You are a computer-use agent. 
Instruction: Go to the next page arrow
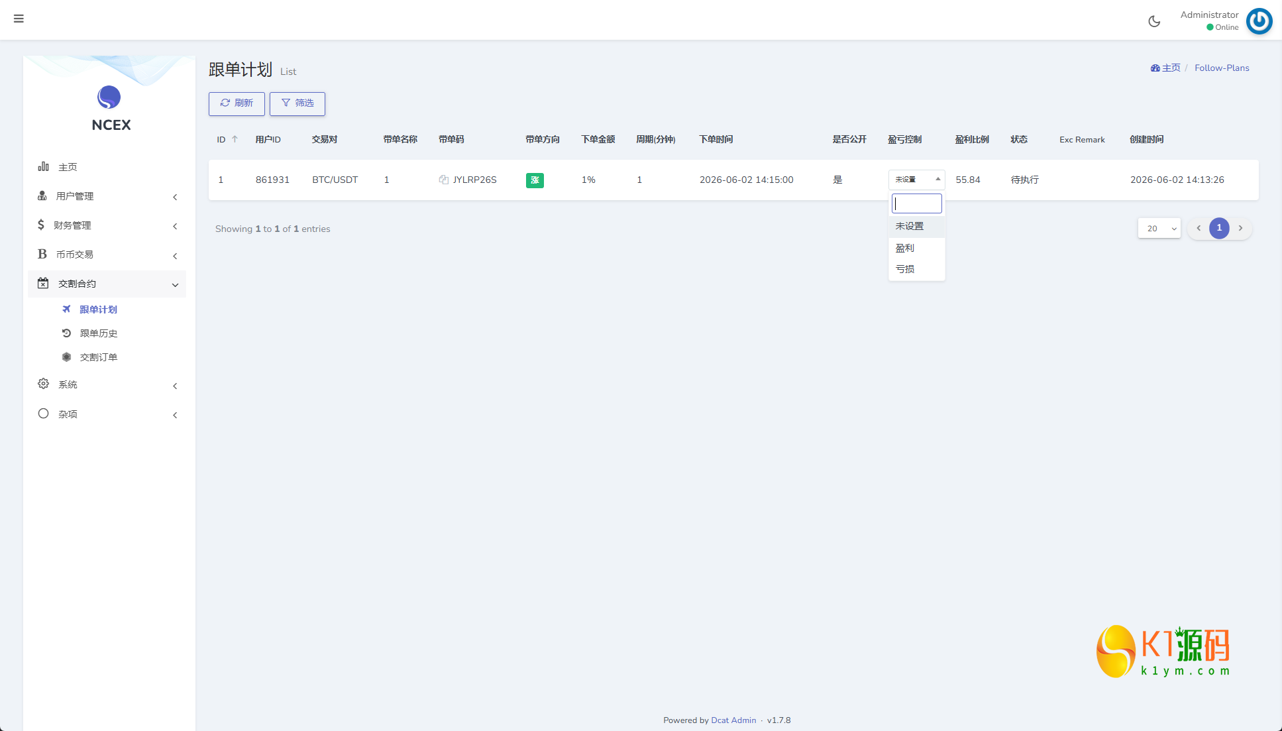point(1240,228)
